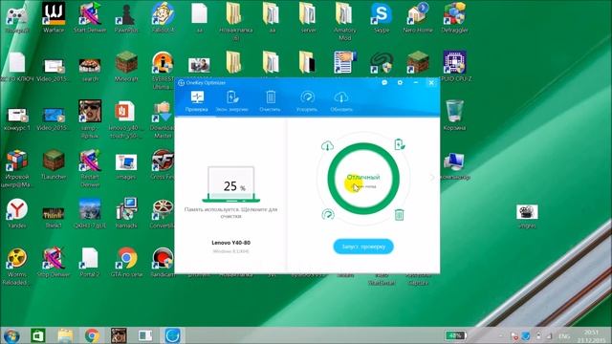Click the memory usage hint text
Image resolution: width=612 pixels, height=344 pixels.
pos(231,212)
